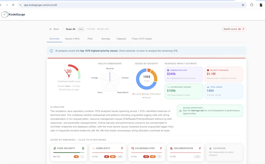Image resolution: width=265 pixels, height=164 pixels.
Task: Click the 11C badge on Vulnerabilities card
Action: [x=146, y=157]
